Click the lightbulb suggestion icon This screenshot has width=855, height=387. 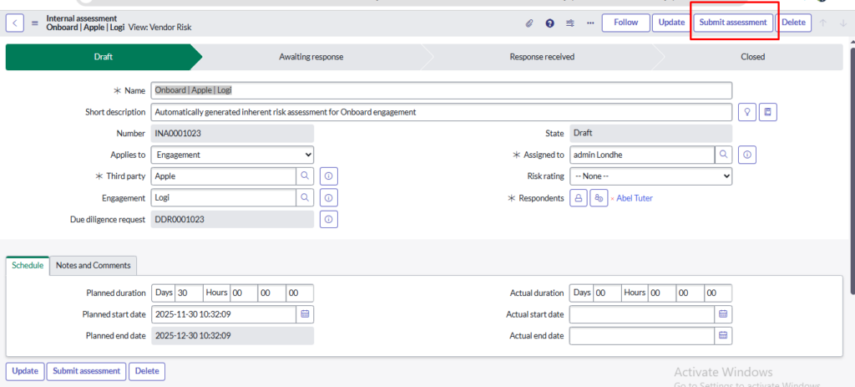pyautogui.click(x=747, y=112)
